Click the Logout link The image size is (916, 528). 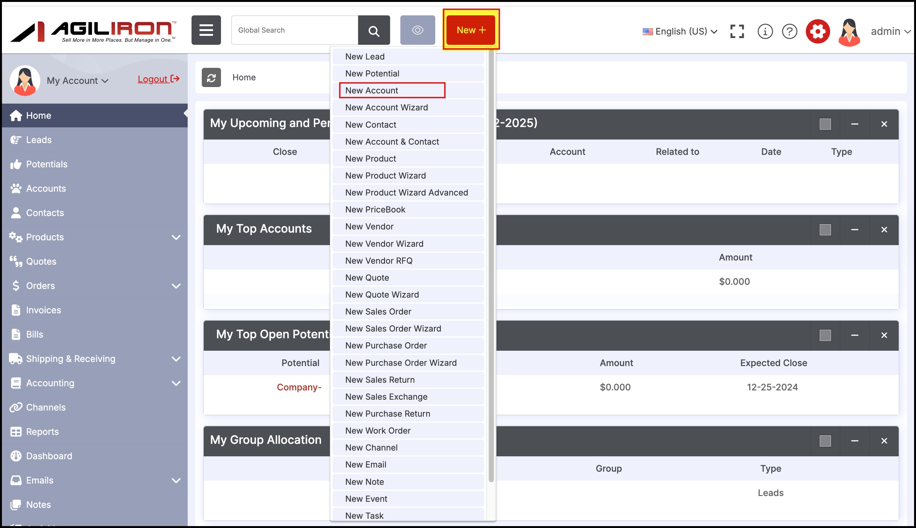point(159,79)
